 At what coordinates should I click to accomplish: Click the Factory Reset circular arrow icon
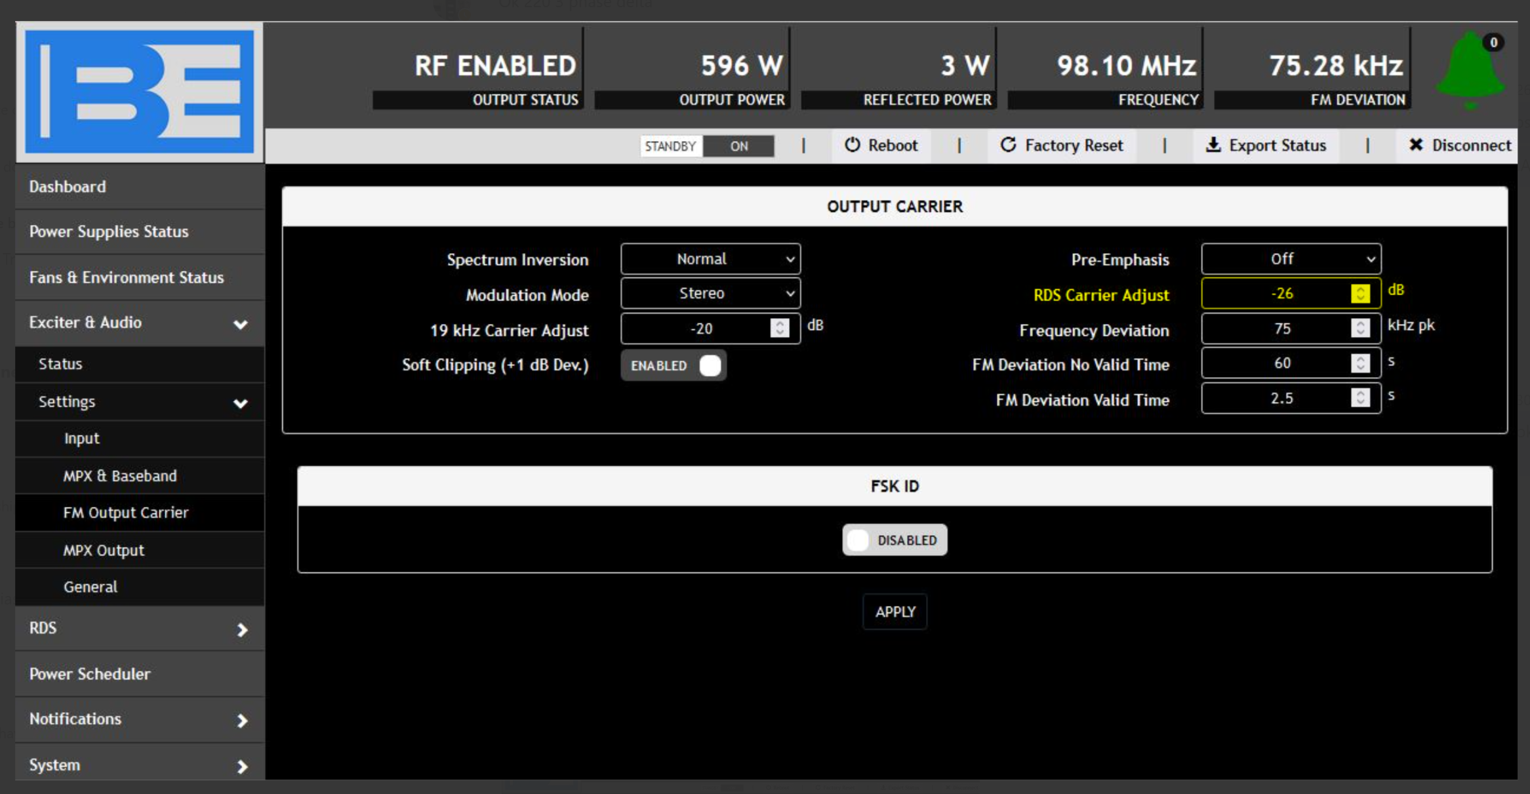coord(1008,145)
